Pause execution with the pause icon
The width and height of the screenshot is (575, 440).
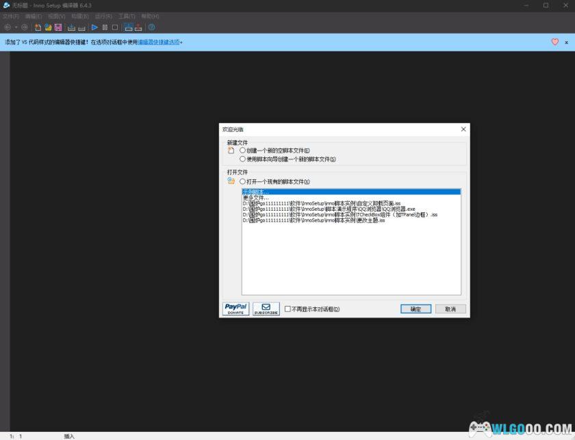tap(104, 27)
